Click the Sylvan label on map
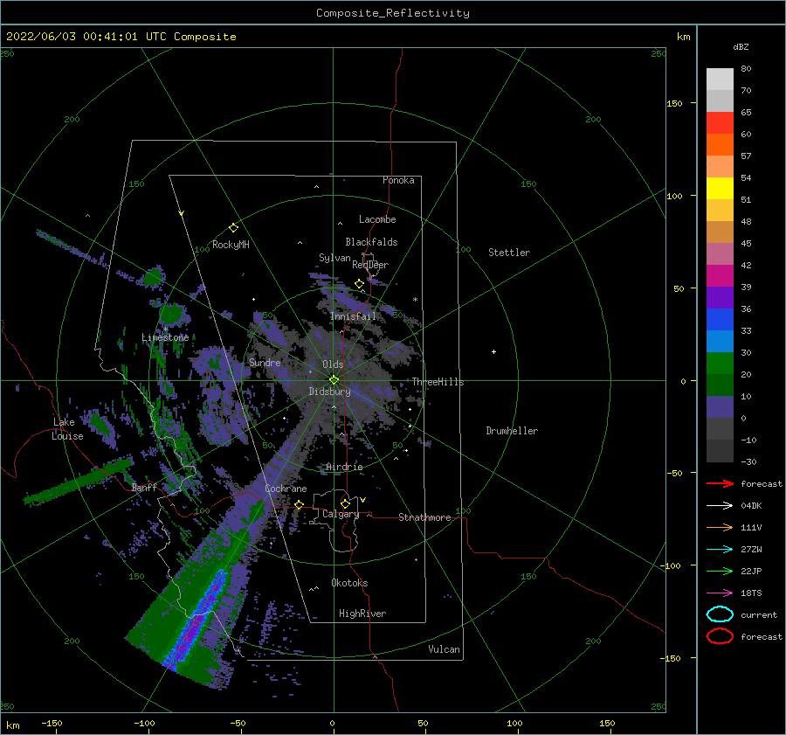 334,258
